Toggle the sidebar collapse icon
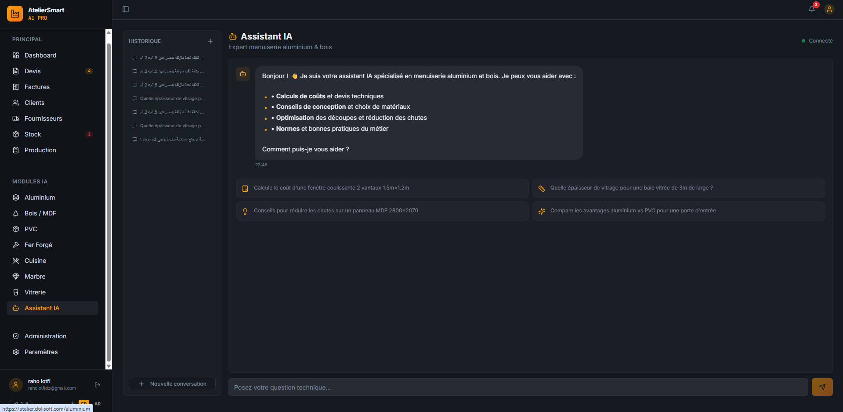This screenshot has height=412, width=843. point(126,9)
